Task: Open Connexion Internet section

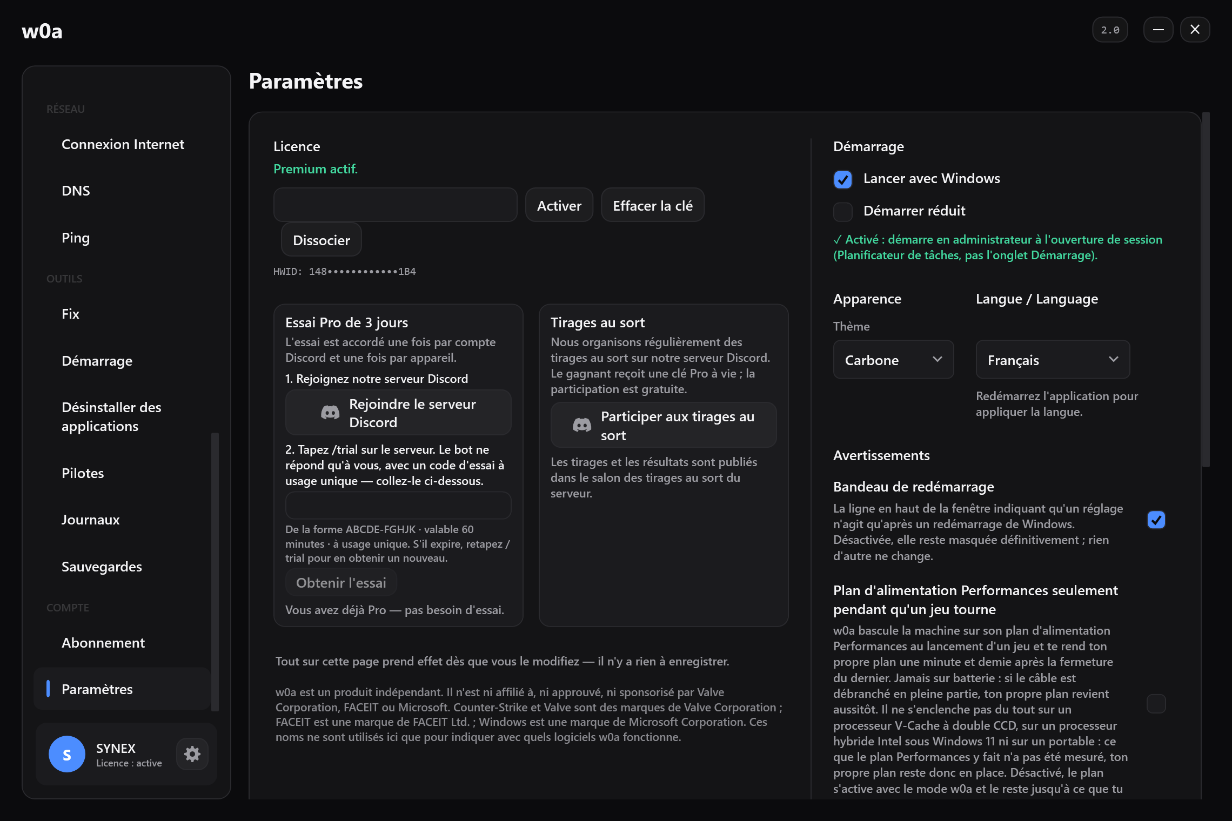Action: tap(122, 144)
